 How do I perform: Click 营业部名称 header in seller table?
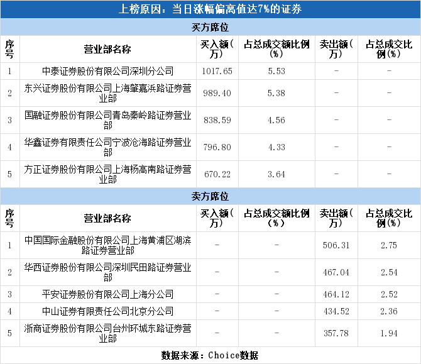(107, 218)
